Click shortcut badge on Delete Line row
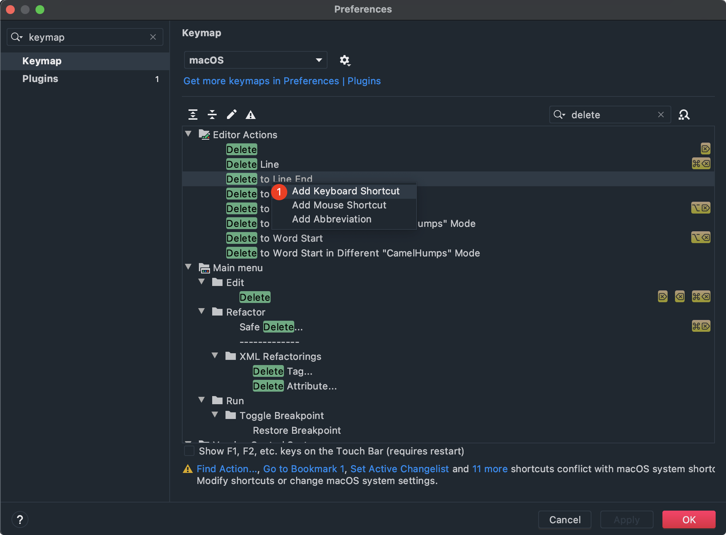 click(x=701, y=164)
